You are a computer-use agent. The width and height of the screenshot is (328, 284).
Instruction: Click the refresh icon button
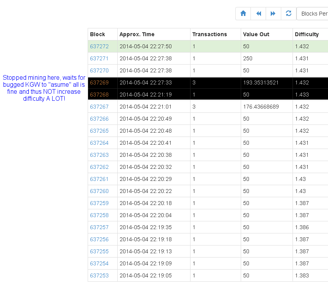pyautogui.click(x=289, y=14)
